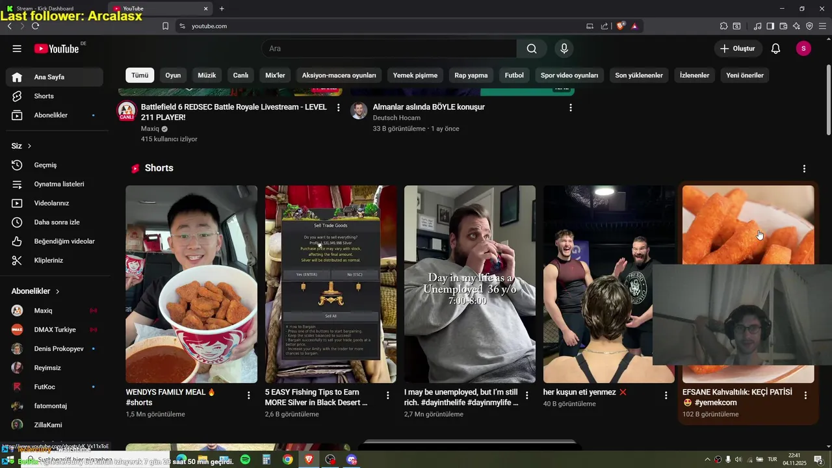Toggle the browser sidebar panel icon

click(x=770, y=26)
